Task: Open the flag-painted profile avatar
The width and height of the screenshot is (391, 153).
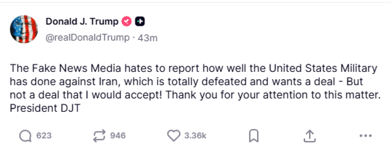Action: click(x=24, y=29)
